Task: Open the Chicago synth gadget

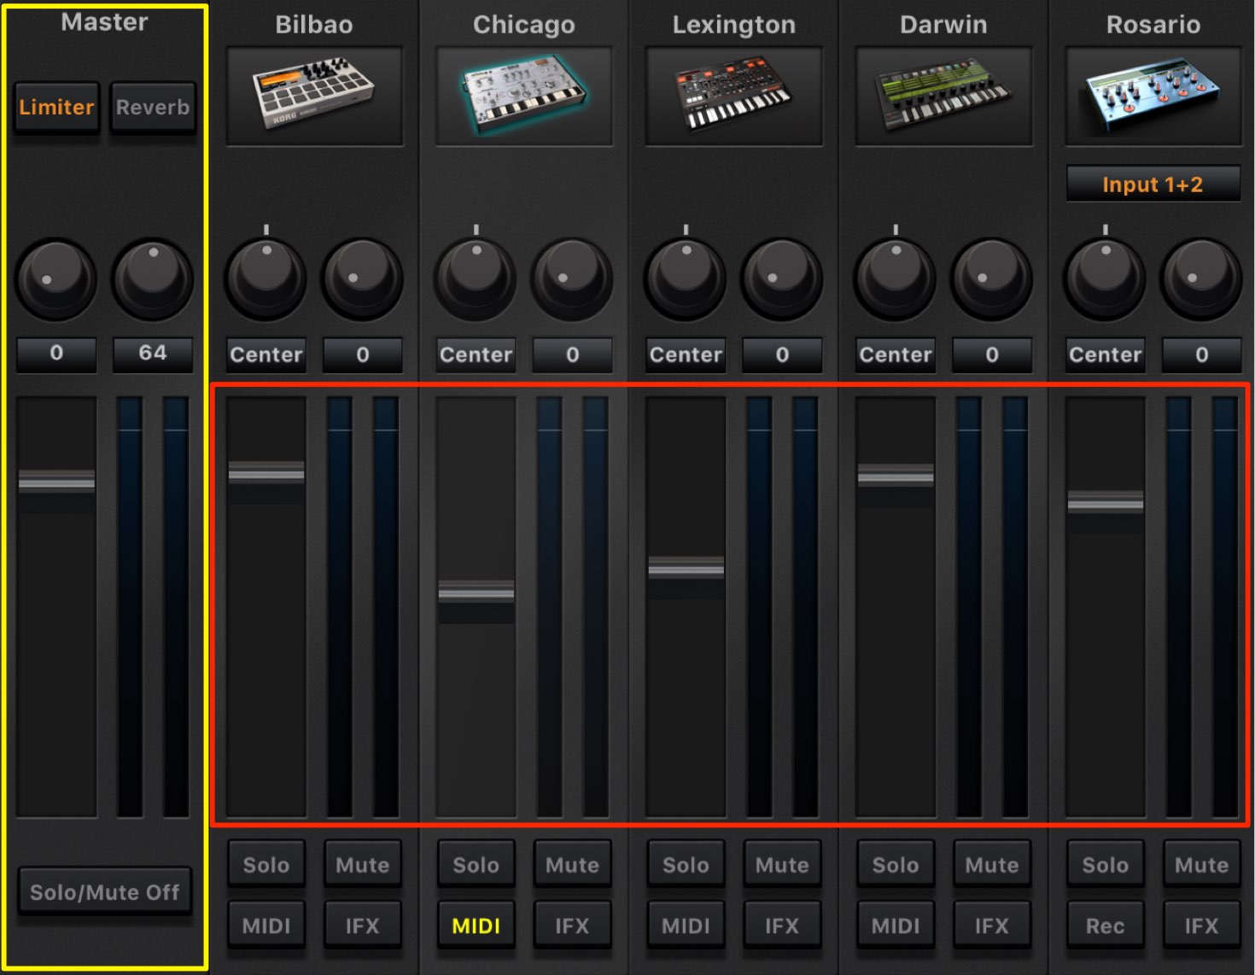Action: (524, 96)
